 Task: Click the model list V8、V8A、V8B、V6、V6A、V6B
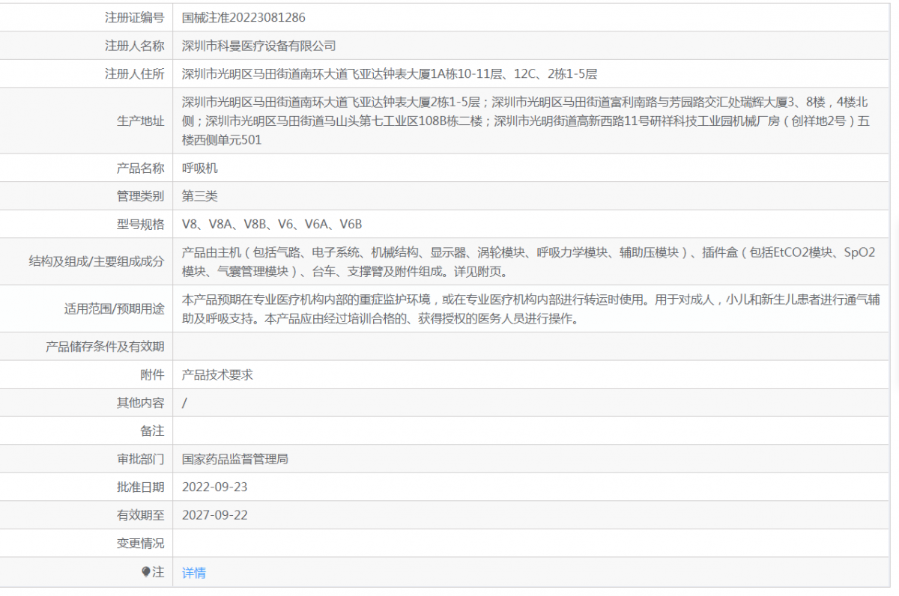(272, 224)
